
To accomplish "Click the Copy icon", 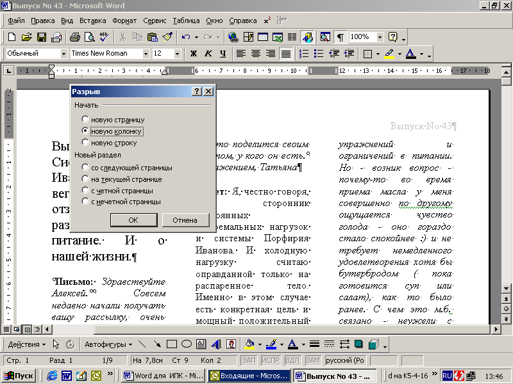I will 137,37.
